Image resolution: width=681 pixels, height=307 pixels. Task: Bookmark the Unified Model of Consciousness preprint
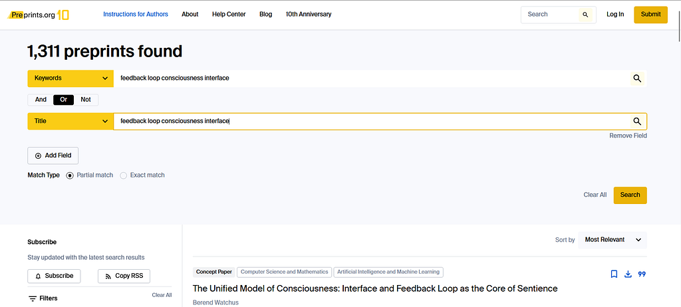pos(614,274)
